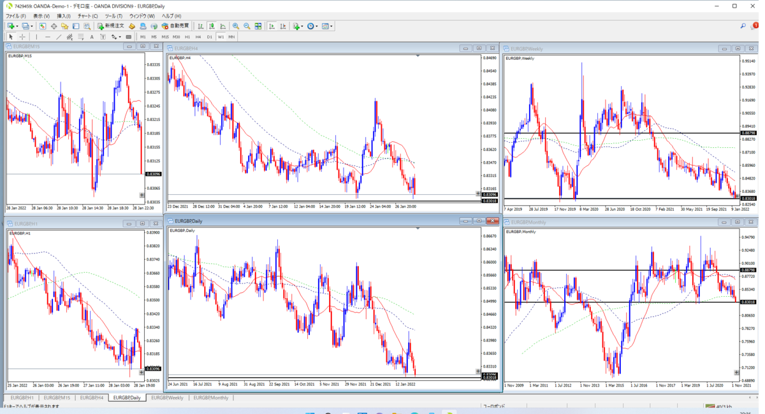Launch MetaEditor from the toolbar
The image size is (765, 414).
point(132,26)
